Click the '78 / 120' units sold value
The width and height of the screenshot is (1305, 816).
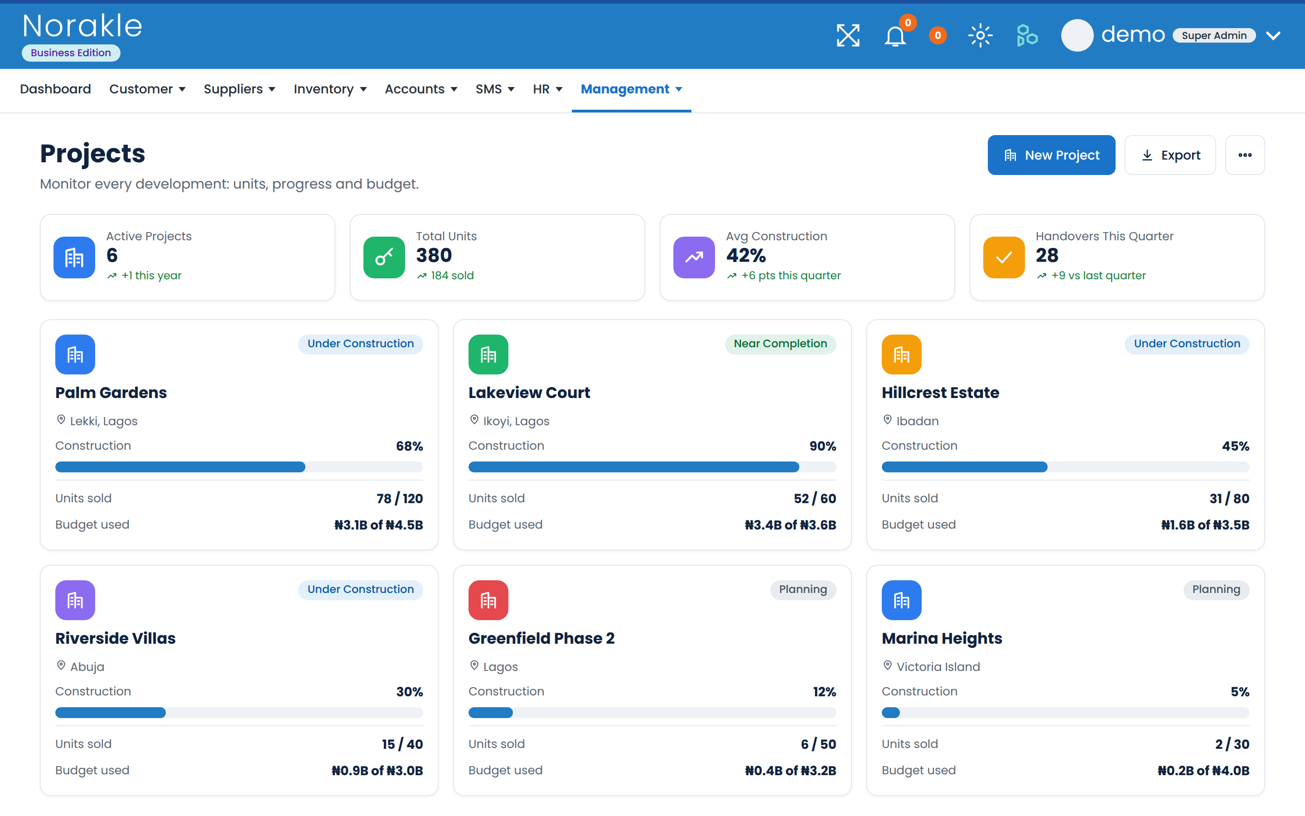point(400,498)
